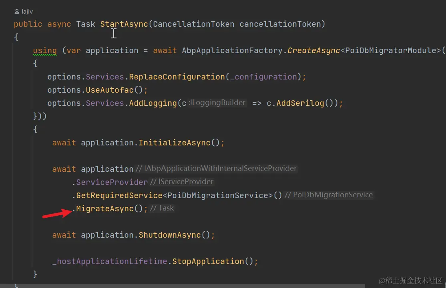The height and width of the screenshot is (288, 446).
Task: Click the "async" keyword
Action: coord(59,24)
